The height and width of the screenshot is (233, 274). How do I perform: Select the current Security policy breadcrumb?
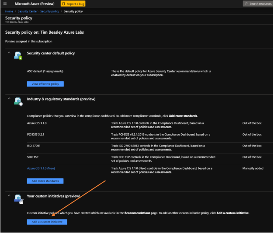(73, 11)
